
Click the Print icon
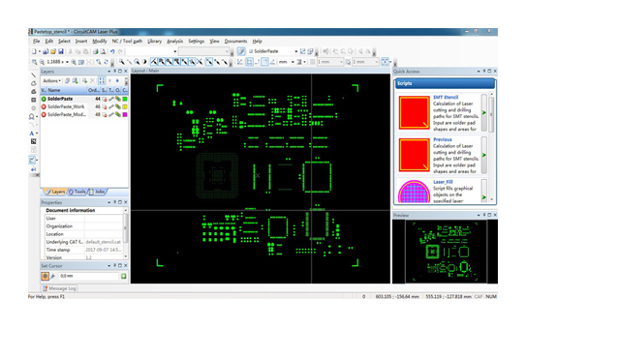tap(95, 51)
